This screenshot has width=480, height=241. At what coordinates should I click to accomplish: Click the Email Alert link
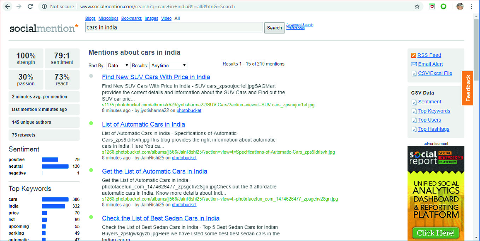430,64
